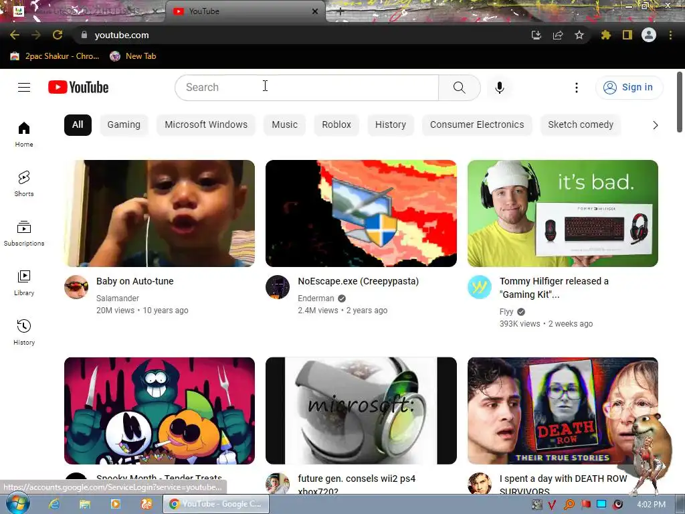685x514 pixels.
Task: View site info via the lock icon
Action: point(84,35)
